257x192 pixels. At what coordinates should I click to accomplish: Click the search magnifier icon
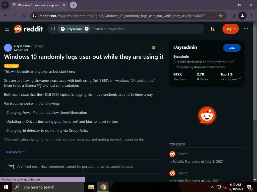pyautogui.click(x=53, y=29)
